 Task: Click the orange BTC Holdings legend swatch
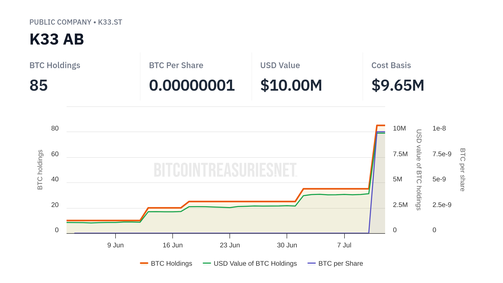pos(144,263)
